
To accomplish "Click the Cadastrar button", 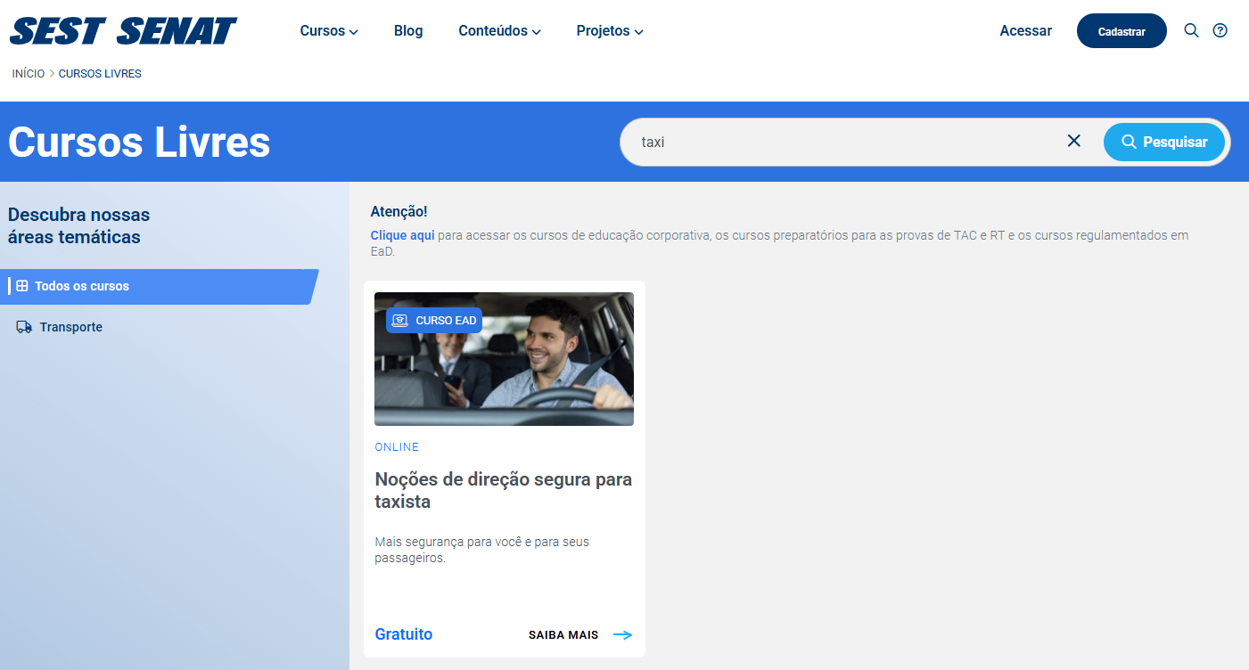I will pos(1121,31).
